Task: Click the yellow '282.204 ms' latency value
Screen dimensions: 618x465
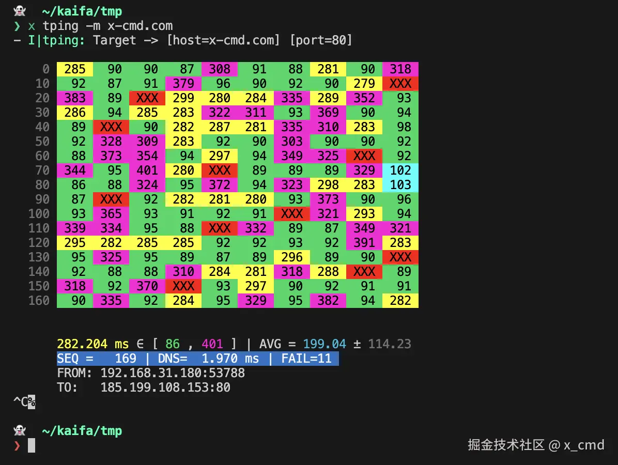Action: pyautogui.click(x=93, y=344)
